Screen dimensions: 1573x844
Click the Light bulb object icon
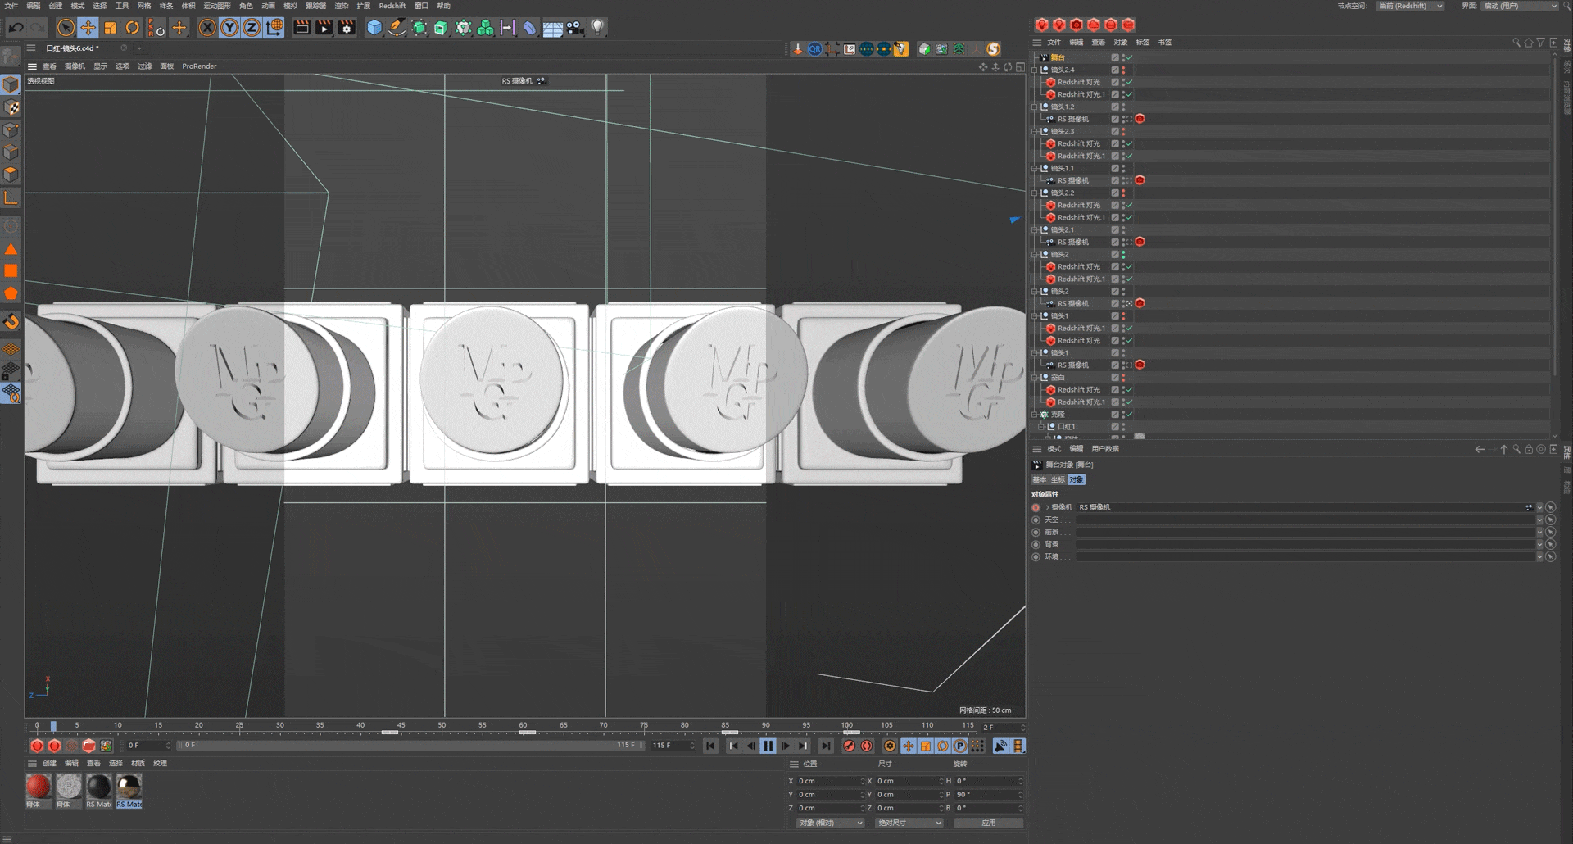[597, 28]
